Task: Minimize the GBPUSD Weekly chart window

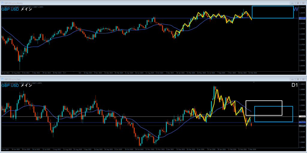Action: pos(292,2)
